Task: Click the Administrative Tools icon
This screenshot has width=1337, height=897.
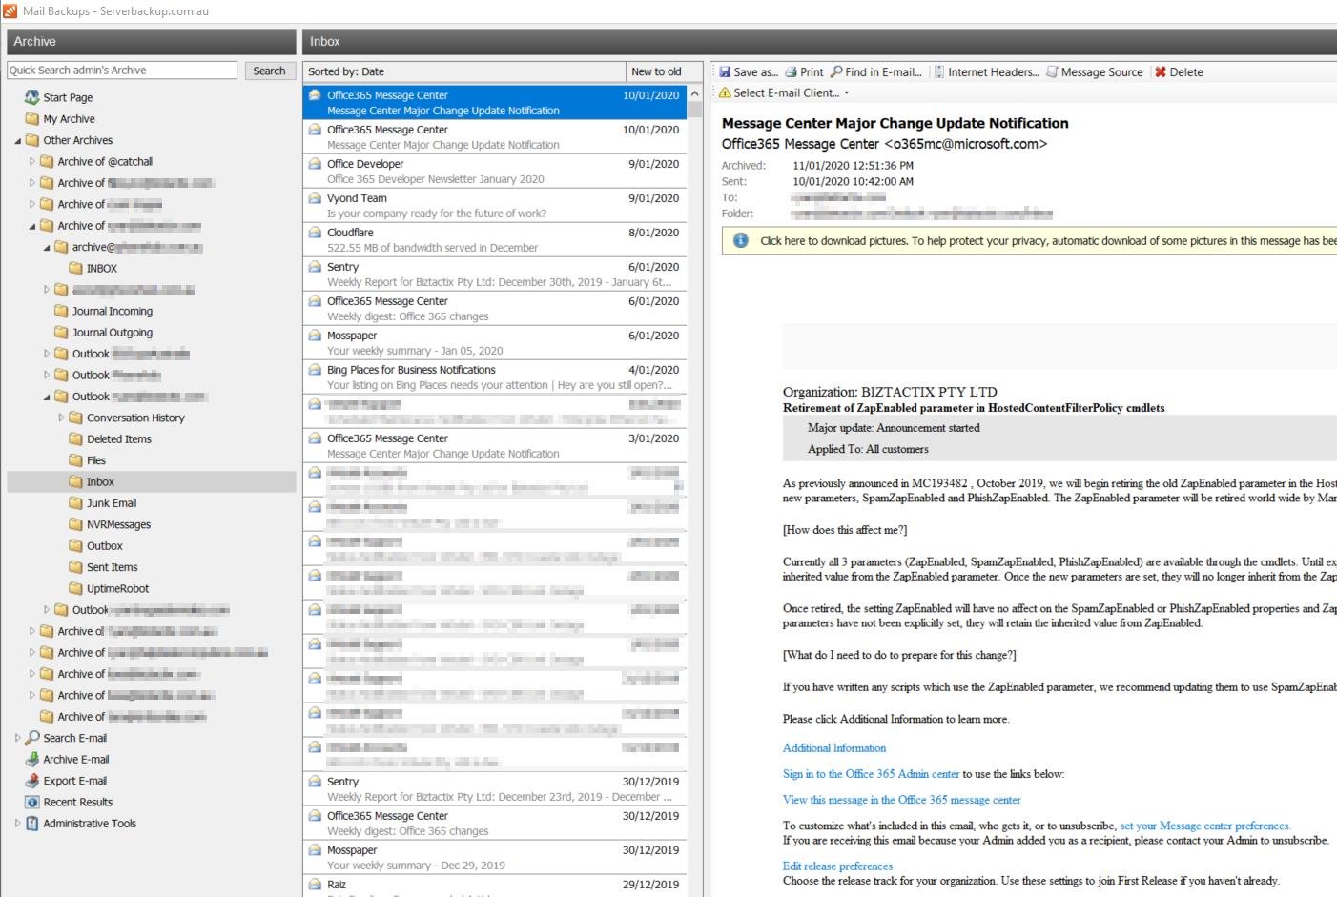Action: coord(32,824)
